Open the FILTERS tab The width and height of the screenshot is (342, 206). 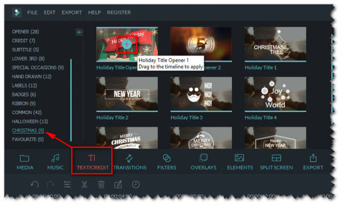(166, 162)
